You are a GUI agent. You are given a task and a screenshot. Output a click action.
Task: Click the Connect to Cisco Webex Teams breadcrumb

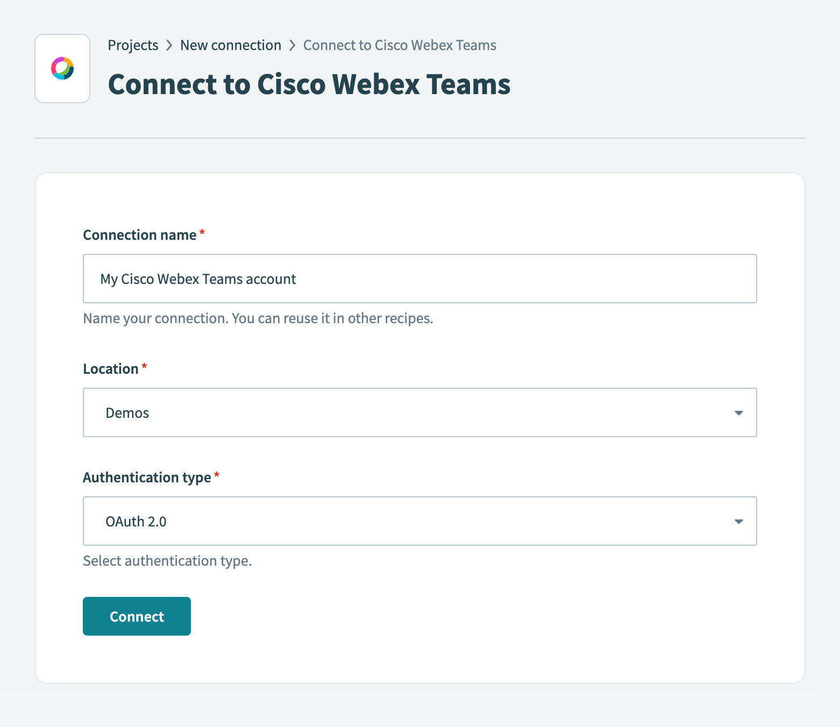(400, 45)
